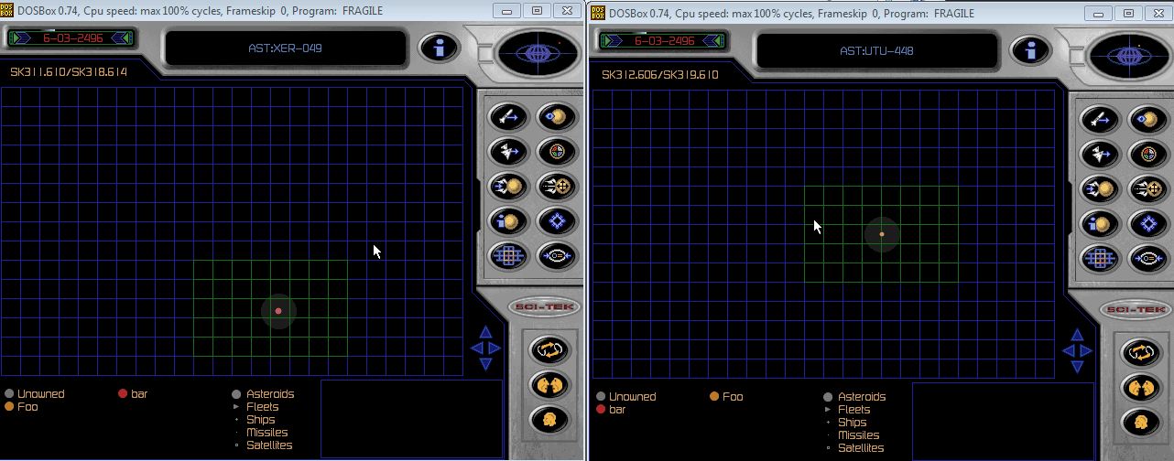Click the red bar legend entry in left window
The image size is (1174, 461).
point(133,394)
